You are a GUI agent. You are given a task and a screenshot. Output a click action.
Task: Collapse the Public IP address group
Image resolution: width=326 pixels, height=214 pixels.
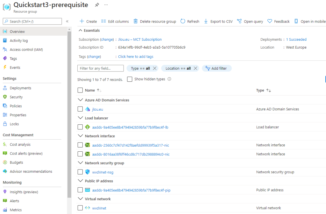pos(80,181)
